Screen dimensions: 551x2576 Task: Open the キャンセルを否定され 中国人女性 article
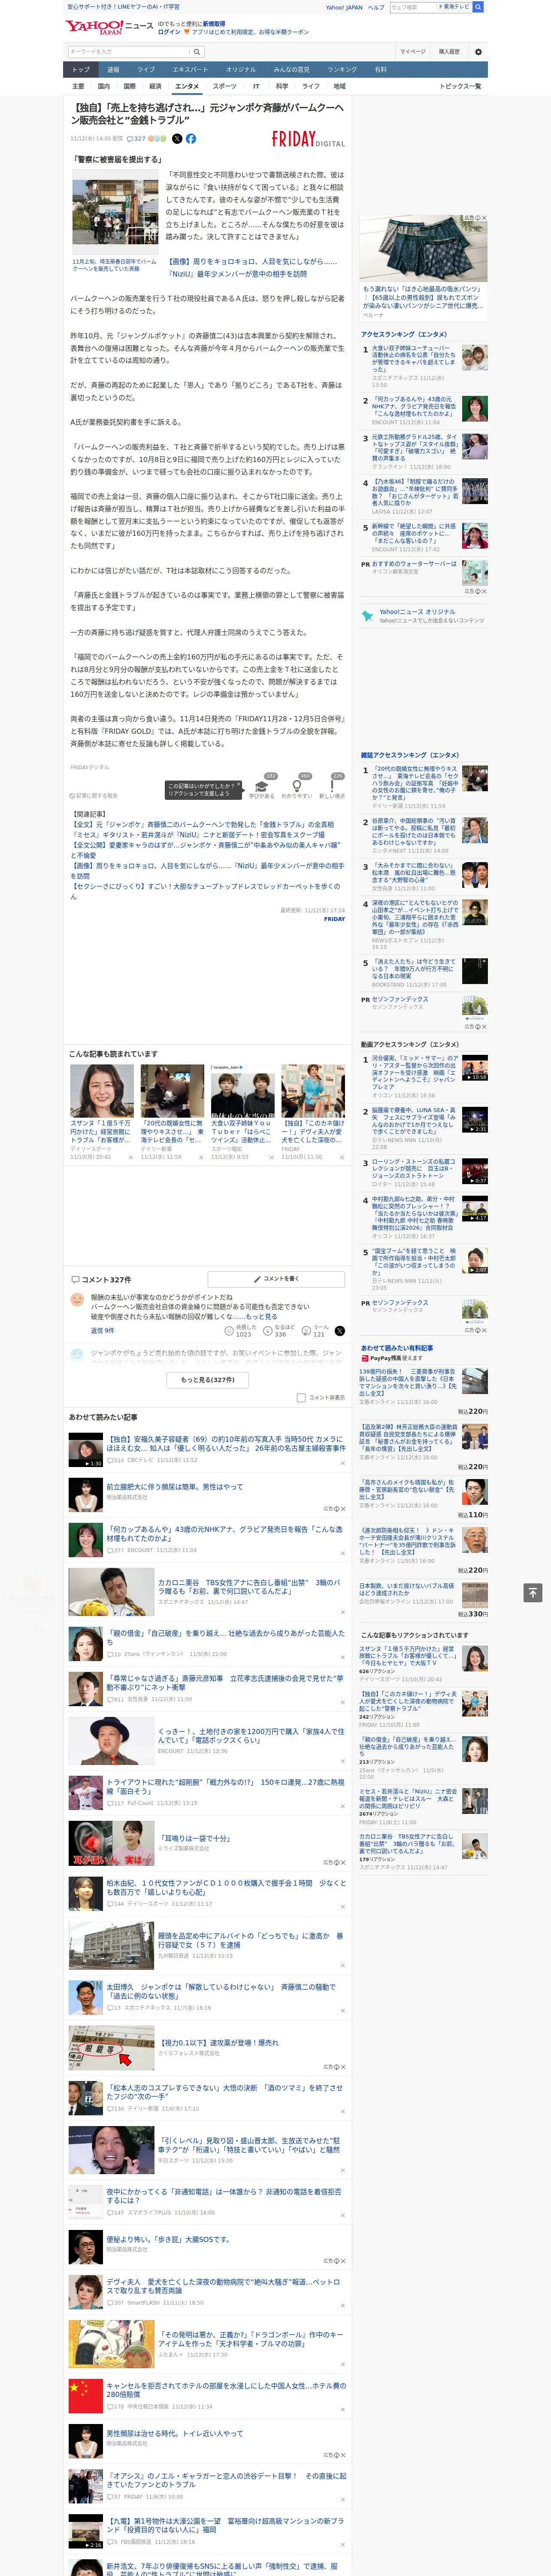point(226,2390)
